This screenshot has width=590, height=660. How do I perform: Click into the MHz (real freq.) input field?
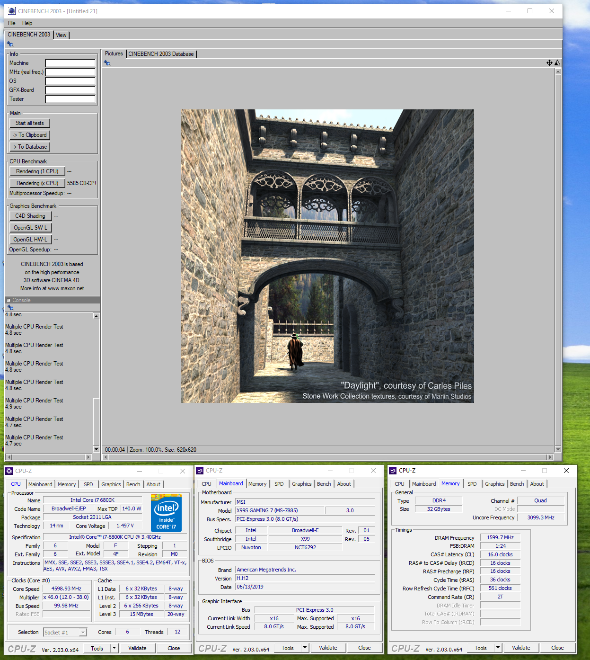(x=70, y=72)
